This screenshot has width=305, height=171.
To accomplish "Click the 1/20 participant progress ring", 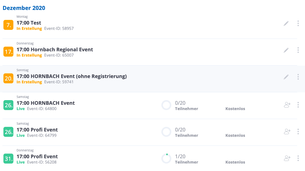I will click(x=166, y=159).
